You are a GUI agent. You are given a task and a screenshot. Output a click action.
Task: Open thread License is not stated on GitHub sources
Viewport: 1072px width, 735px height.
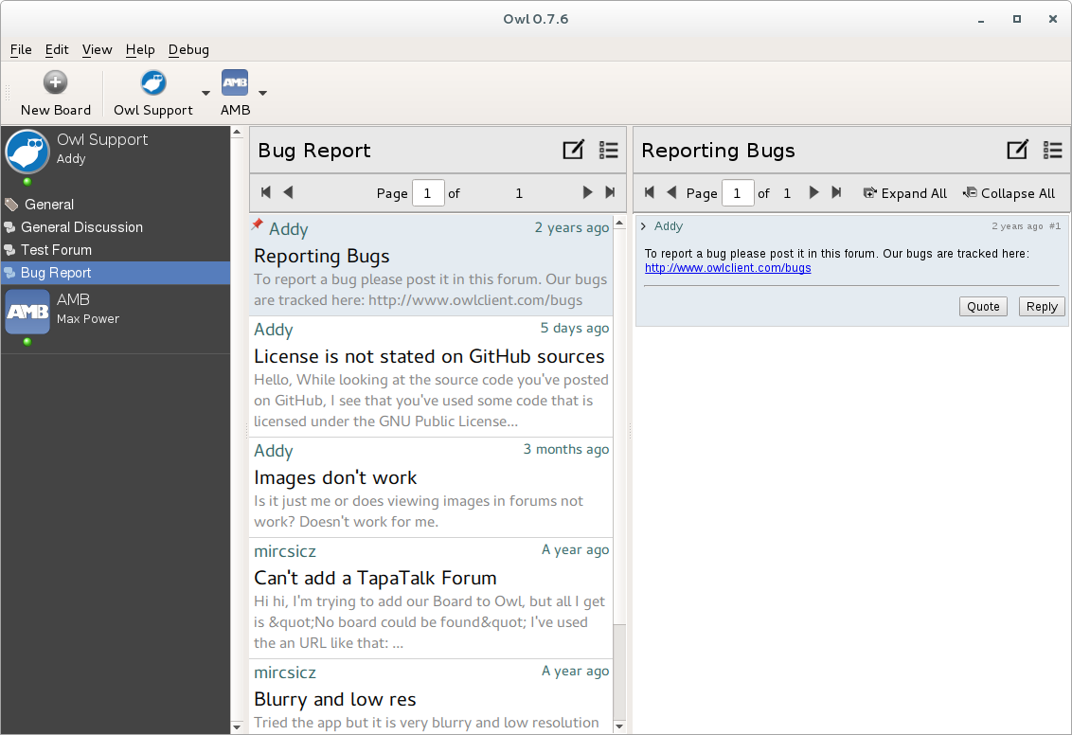(x=431, y=377)
